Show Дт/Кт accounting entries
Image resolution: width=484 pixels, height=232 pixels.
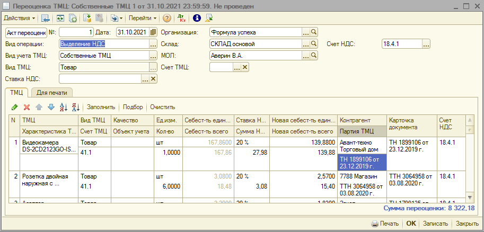[181, 18]
